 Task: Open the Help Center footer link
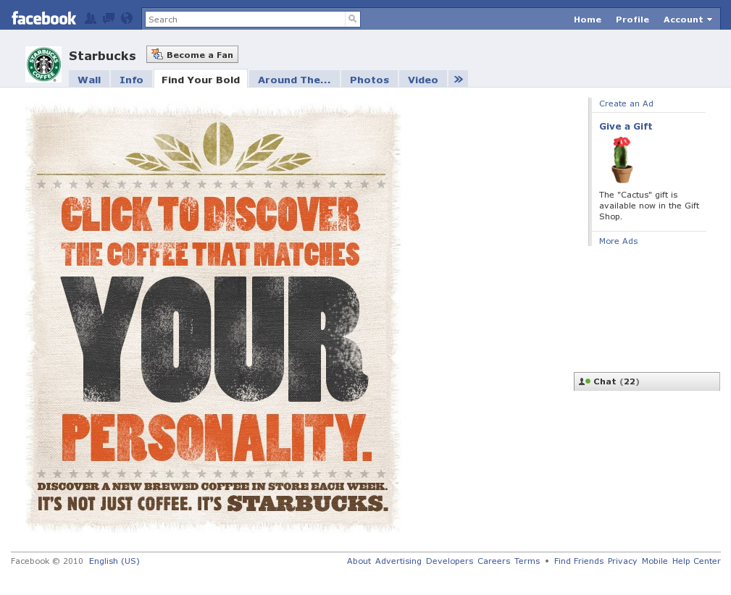click(696, 561)
